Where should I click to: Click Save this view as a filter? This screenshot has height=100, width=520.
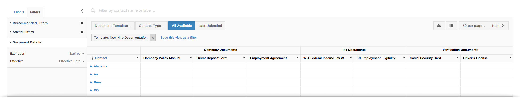coord(179,38)
